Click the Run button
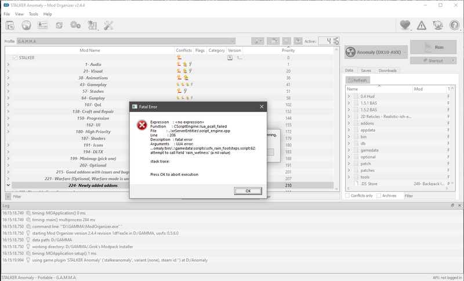This screenshot has width=464, height=281. click(433, 47)
